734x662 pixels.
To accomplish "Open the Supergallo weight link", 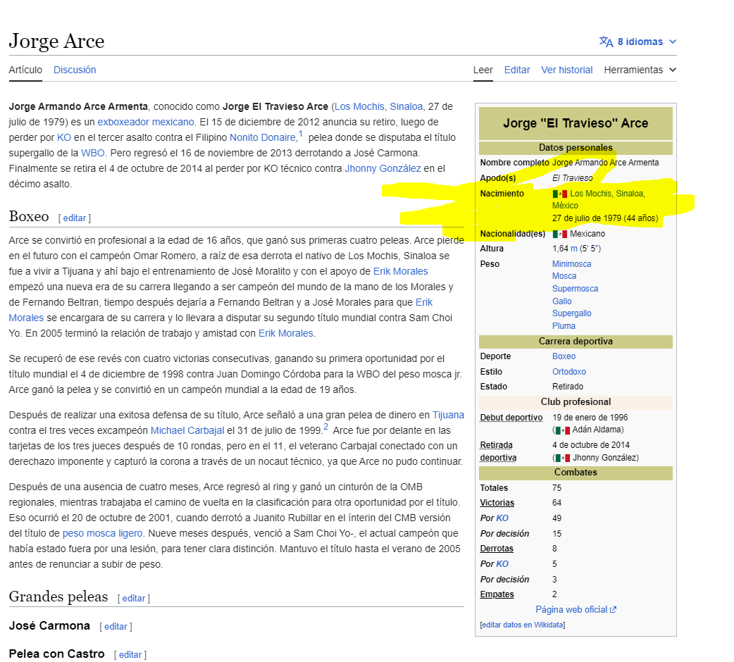I will tap(571, 313).
